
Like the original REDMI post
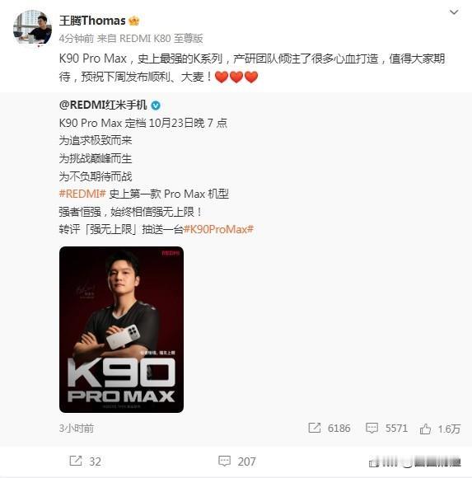click(x=425, y=429)
